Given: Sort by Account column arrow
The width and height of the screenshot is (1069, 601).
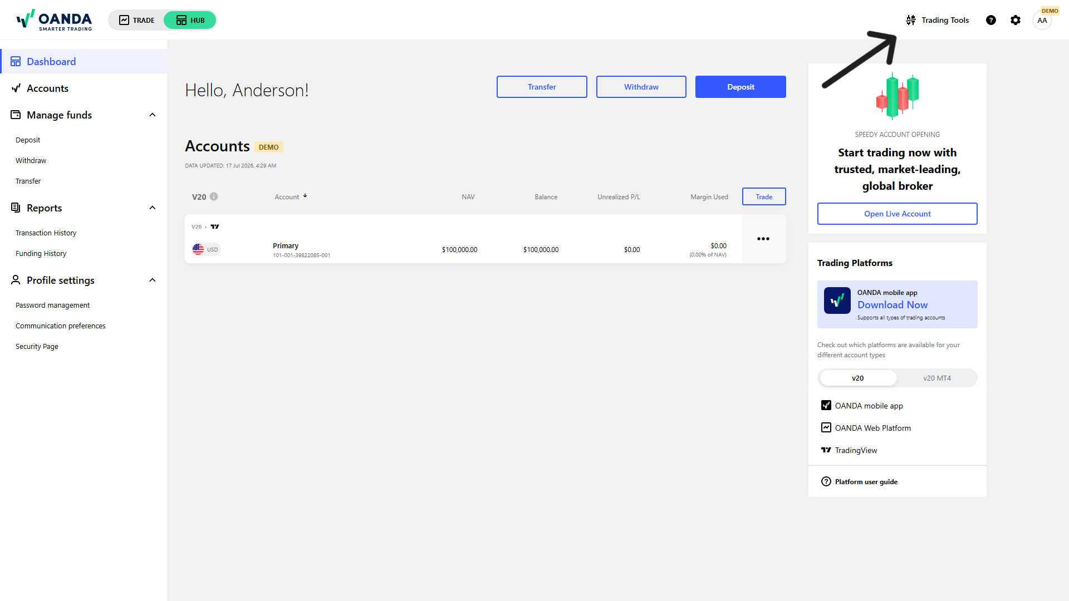Looking at the screenshot, I should pos(305,196).
